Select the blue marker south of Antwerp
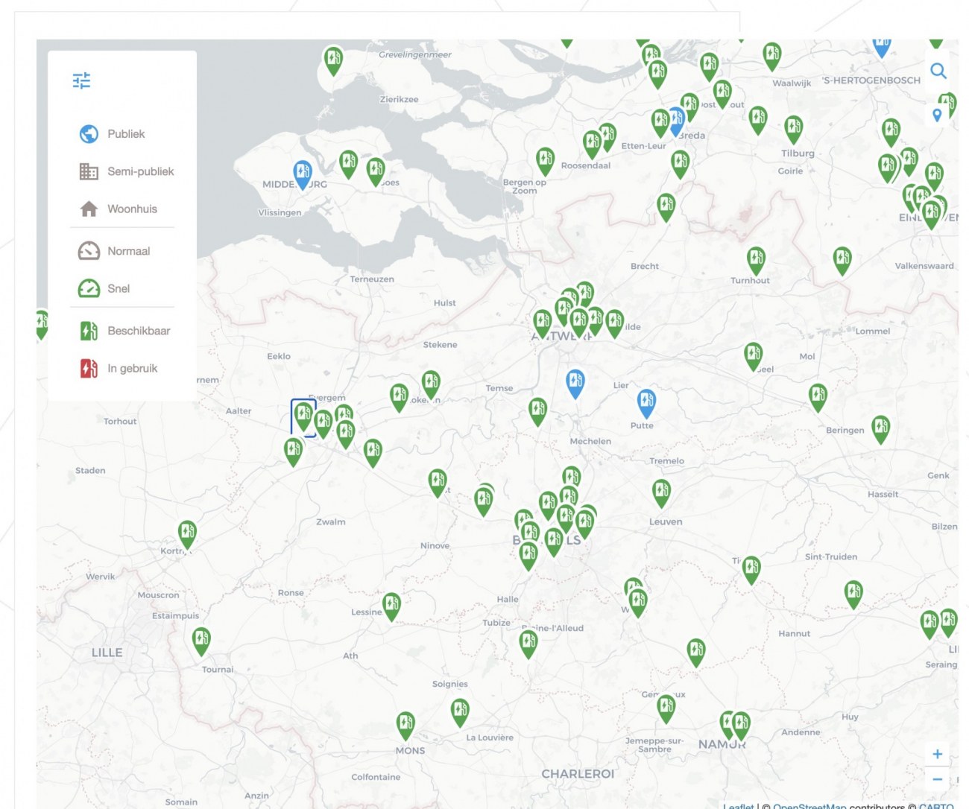 [575, 384]
